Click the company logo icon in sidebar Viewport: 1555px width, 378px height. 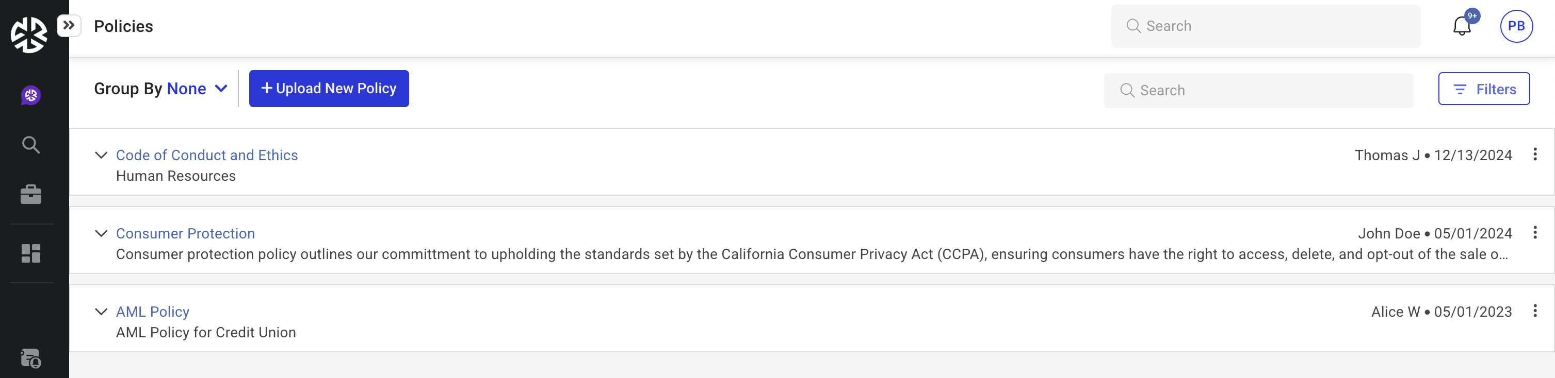point(28,35)
